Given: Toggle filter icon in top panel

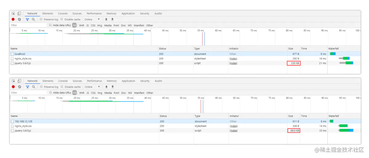Looking at the screenshot, I should tap(27, 19).
